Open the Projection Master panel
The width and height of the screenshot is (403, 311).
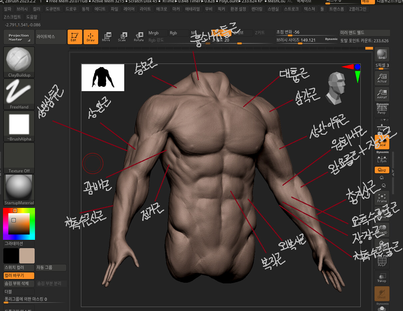coord(18,37)
